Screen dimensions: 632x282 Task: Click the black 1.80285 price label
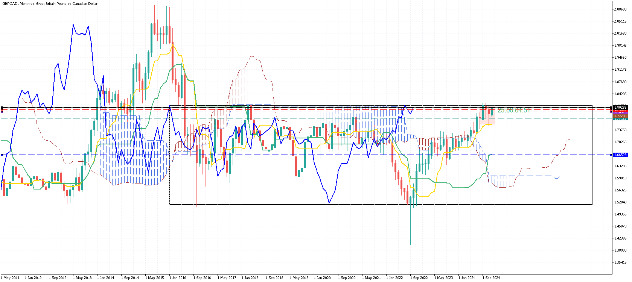(x=620, y=108)
